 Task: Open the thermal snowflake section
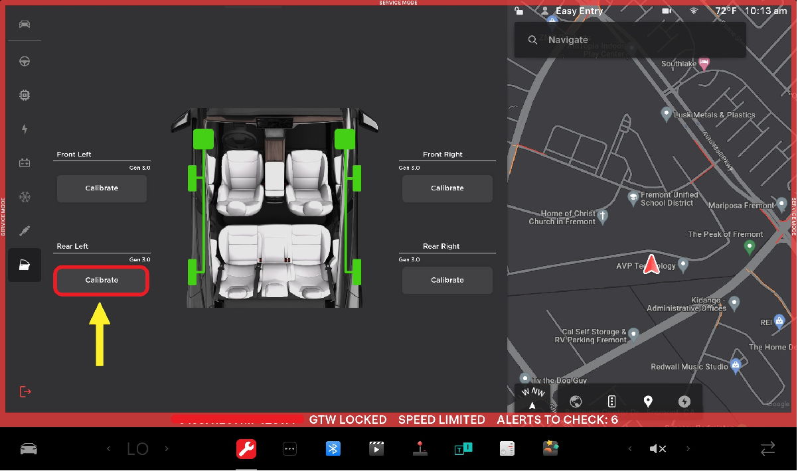point(25,197)
